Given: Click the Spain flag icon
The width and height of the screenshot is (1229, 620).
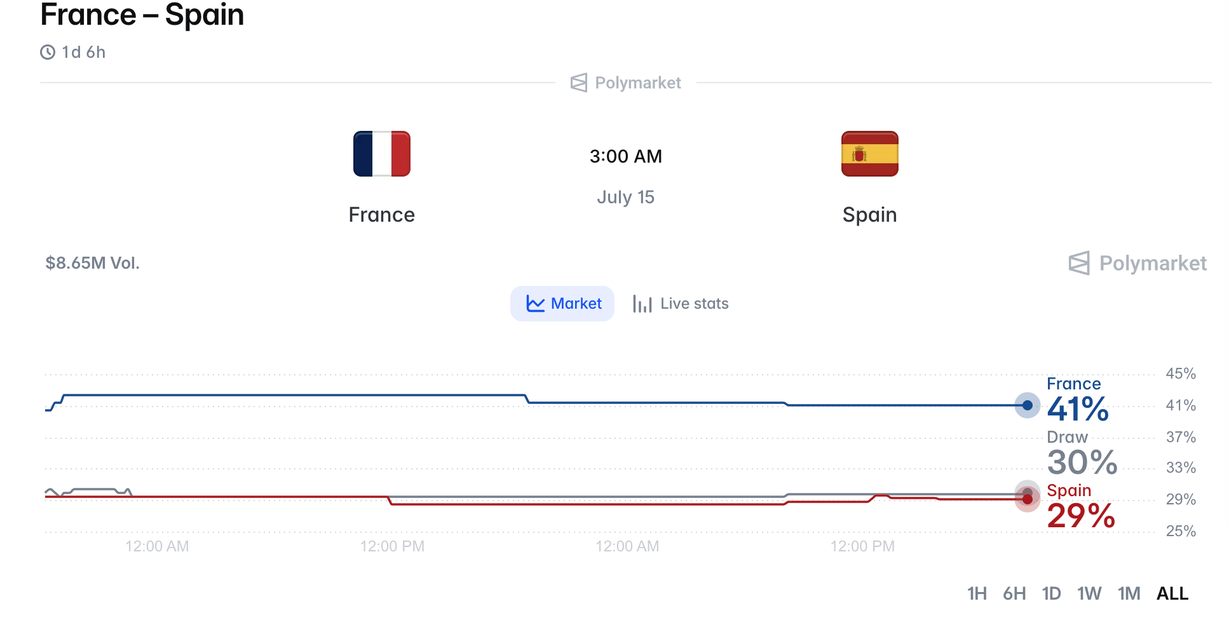Looking at the screenshot, I should pyautogui.click(x=869, y=154).
